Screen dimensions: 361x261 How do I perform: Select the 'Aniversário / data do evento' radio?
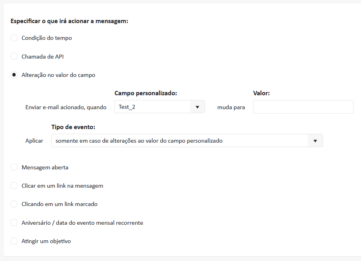coord(14,223)
